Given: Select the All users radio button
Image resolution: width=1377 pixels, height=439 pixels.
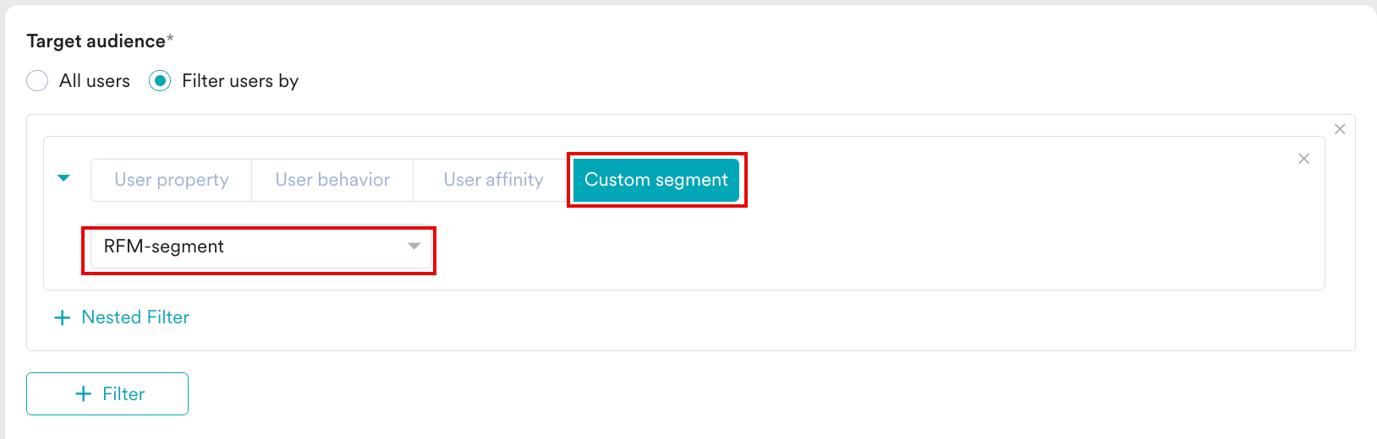Looking at the screenshot, I should (x=37, y=81).
